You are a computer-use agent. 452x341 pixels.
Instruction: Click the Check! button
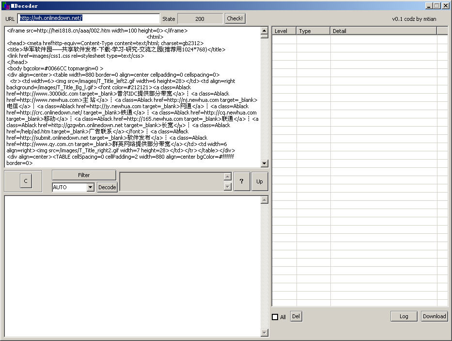pyautogui.click(x=235, y=18)
